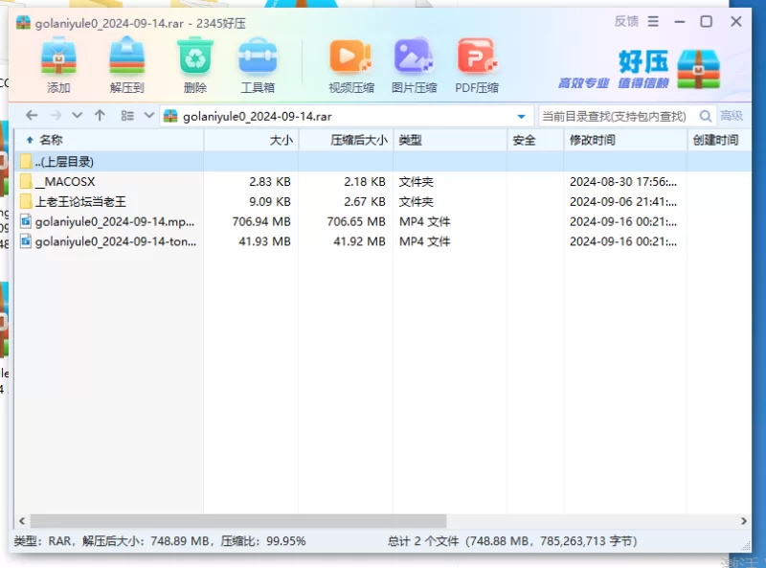Select the 41.93 MB MP4 file icon
Image resolution: width=766 pixels, height=568 pixels.
(26, 241)
